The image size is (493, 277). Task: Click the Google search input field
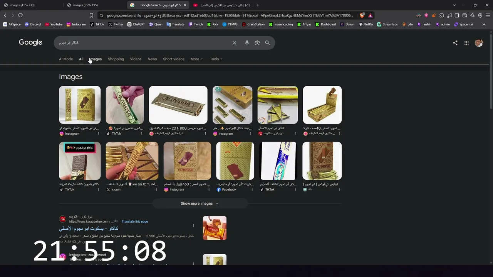143,43
